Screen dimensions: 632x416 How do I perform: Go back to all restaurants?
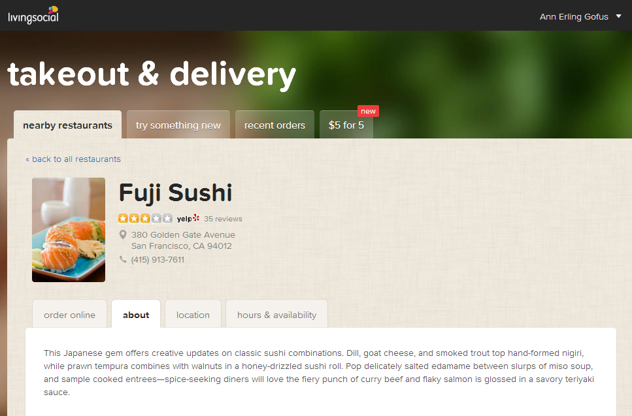(x=73, y=159)
